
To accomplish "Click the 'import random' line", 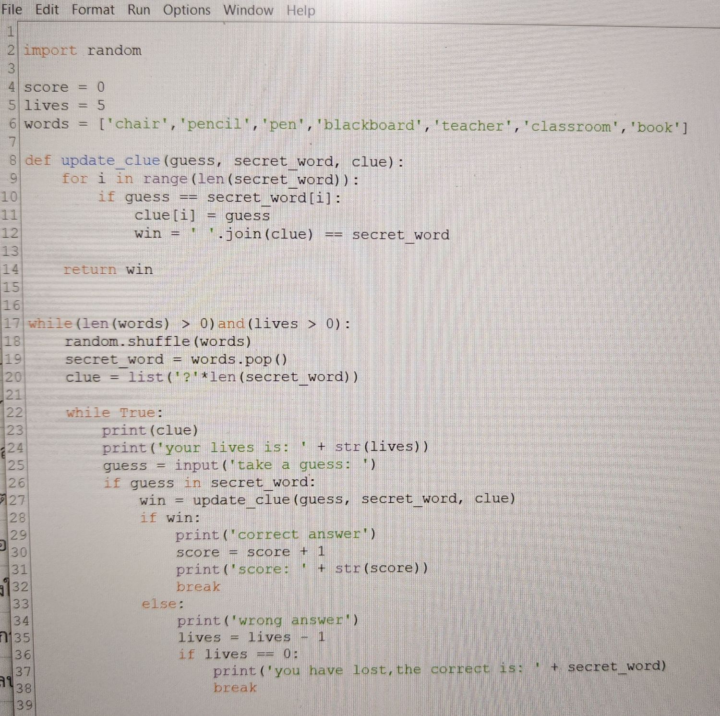I will click(83, 50).
